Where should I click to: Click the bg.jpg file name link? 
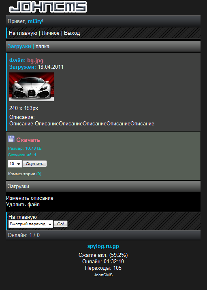(x=35, y=61)
